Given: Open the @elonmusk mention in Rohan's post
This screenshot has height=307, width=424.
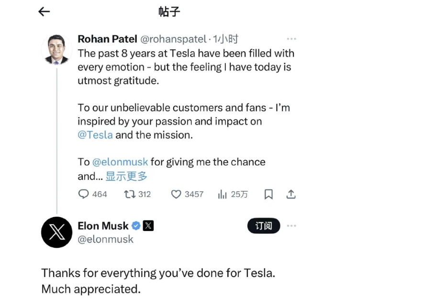Looking at the screenshot, I should tap(120, 162).
